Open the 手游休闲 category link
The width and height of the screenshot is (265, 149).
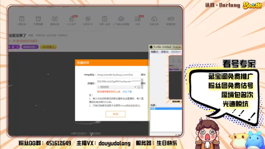coord(40,35)
